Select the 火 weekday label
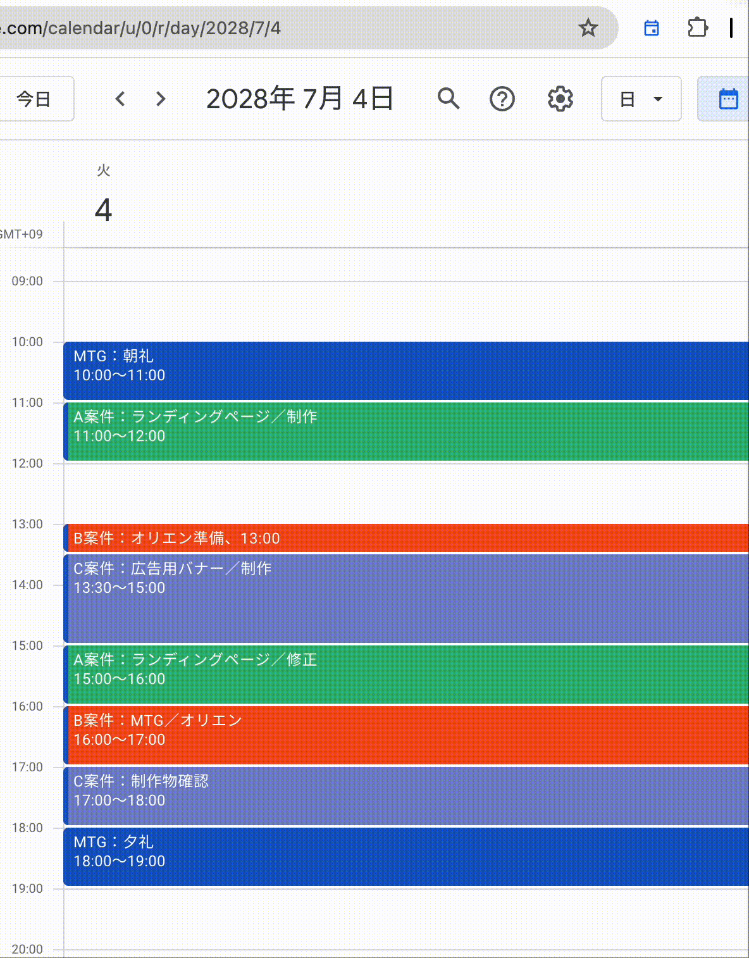 point(103,170)
